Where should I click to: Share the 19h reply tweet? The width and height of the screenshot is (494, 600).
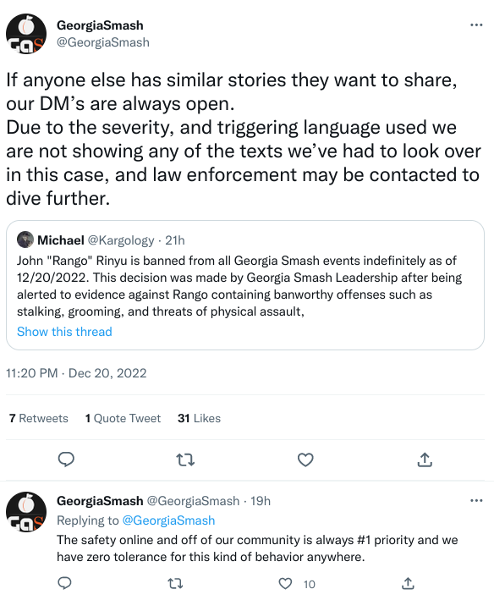[x=408, y=584]
